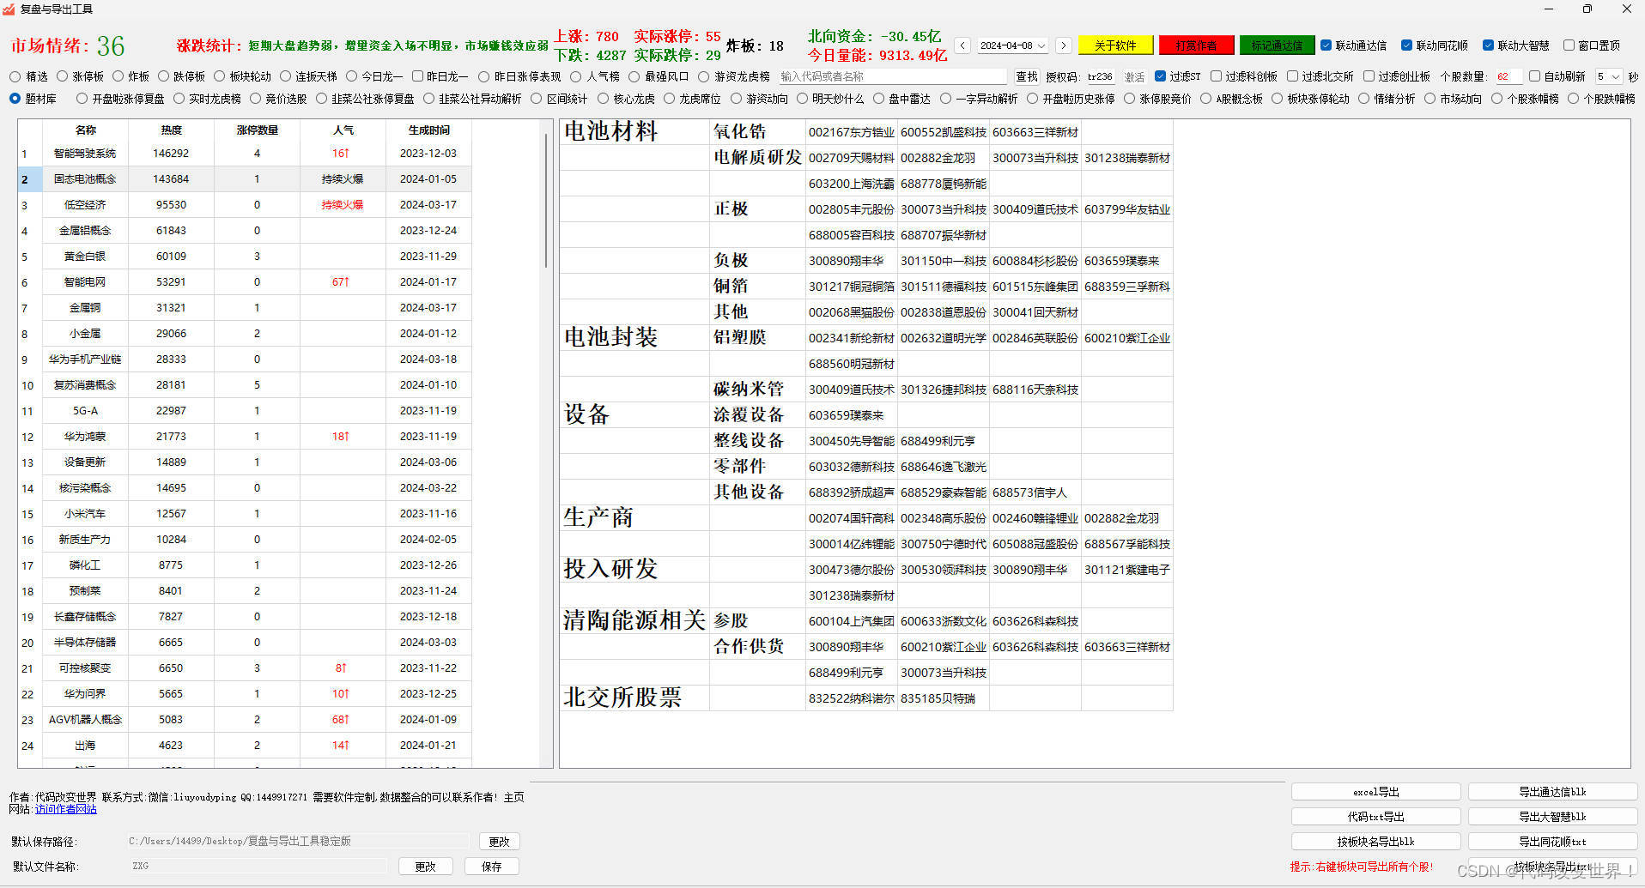The width and height of the screenshot is (1645, 888).
Task: Enable the 过滤创业板 checkbox
Action: [x=1369, y=76]
